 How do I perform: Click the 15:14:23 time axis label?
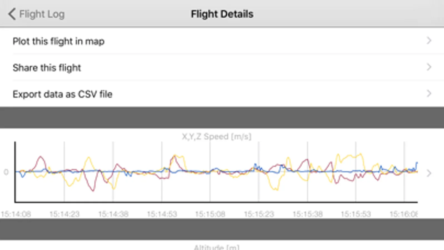pos(64,214)
